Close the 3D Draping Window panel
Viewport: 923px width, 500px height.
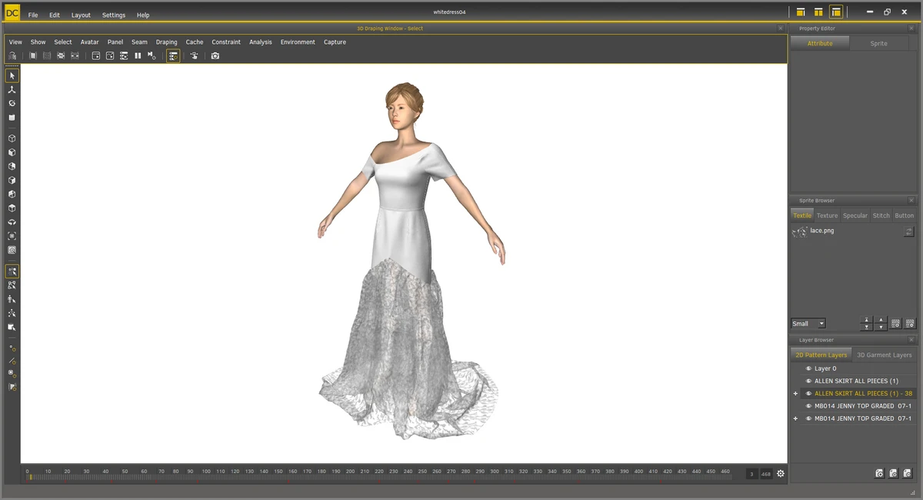pyautogui.click(x=781, y=28)
